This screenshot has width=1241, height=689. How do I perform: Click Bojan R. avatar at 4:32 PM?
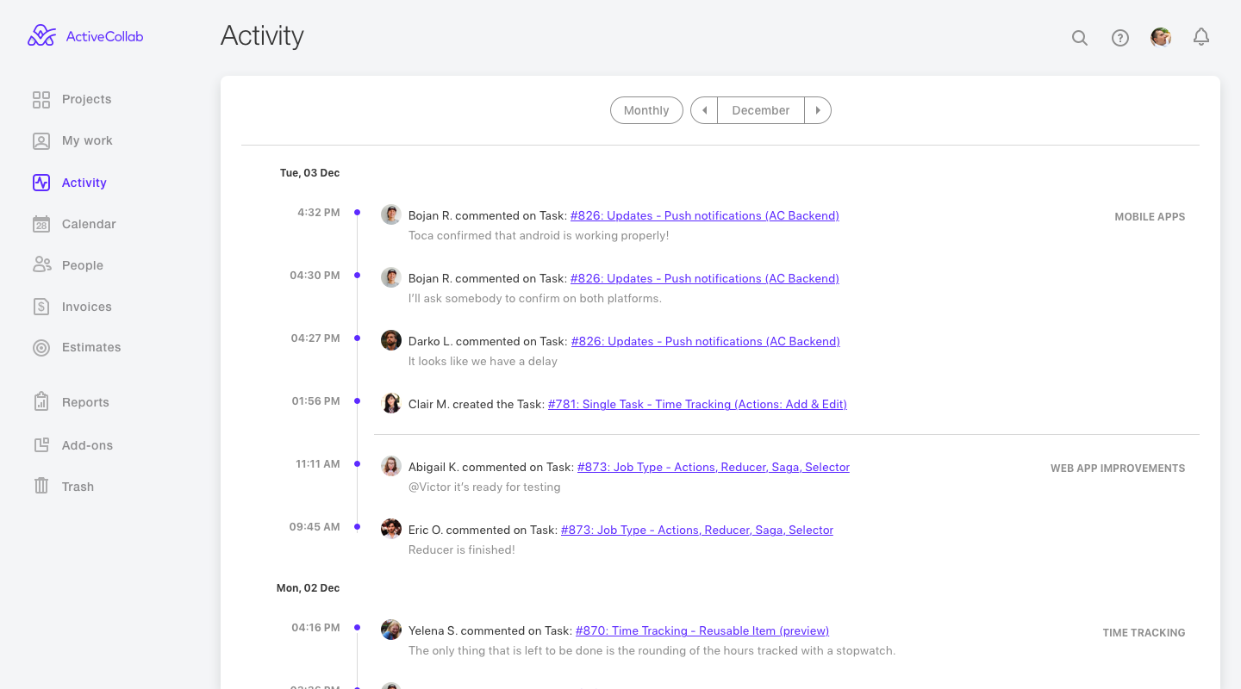click(x=391, y=214)
